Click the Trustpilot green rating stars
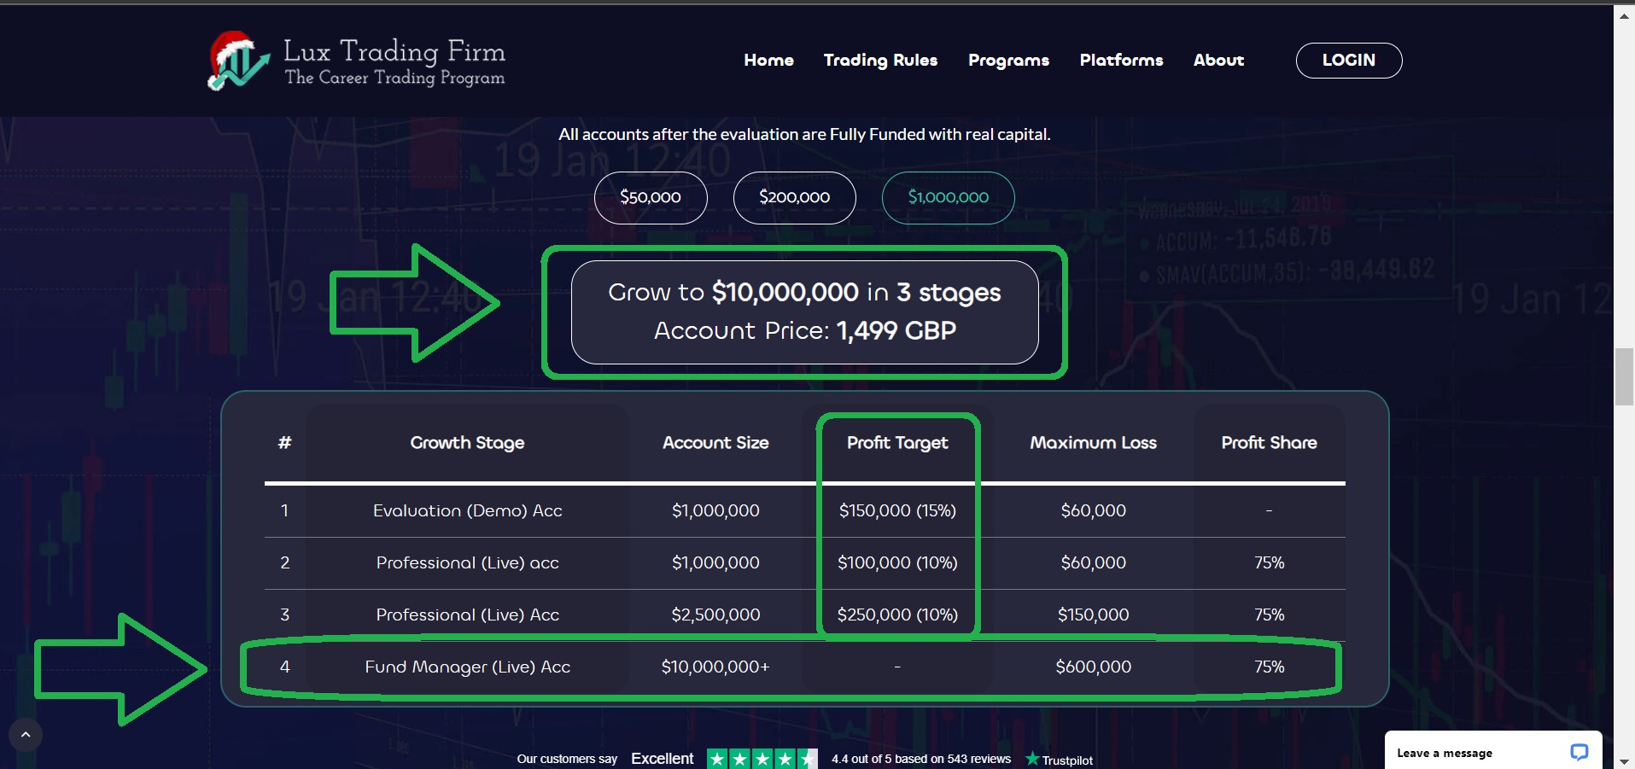 coord(762,759)
